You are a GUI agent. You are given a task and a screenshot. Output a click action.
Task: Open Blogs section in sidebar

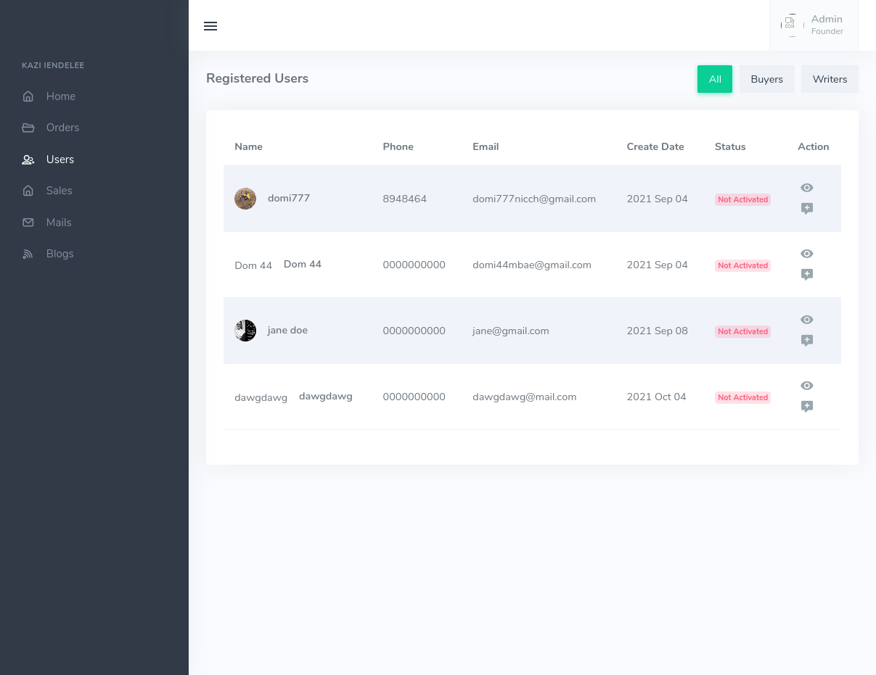tap(60, 254)
